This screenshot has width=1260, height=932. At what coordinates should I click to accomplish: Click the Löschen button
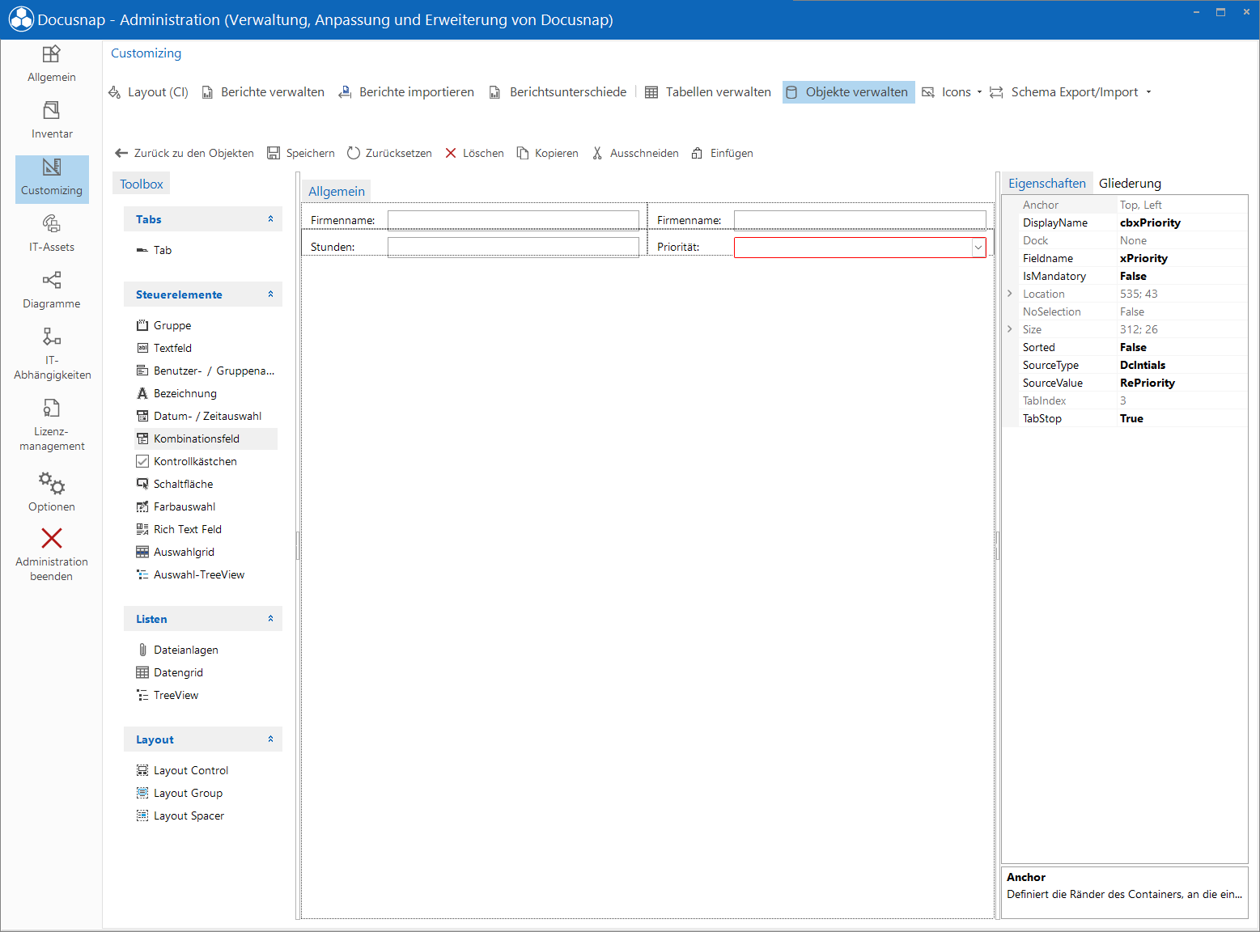[x=475, y=153]
